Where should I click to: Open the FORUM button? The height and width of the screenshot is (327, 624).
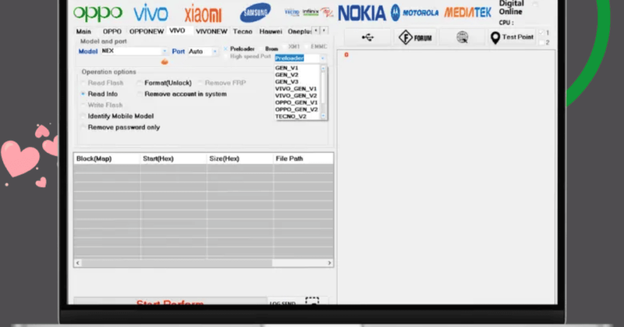pyautogui.click(x=416, y=37)
